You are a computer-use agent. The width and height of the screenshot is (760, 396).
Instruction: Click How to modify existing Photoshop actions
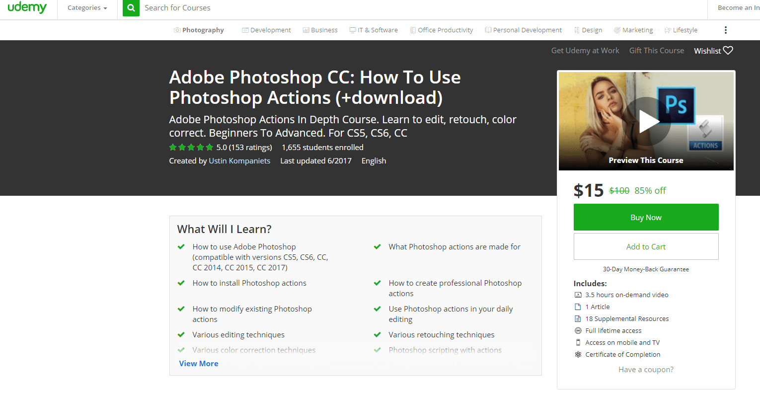[x=252, y=314]
